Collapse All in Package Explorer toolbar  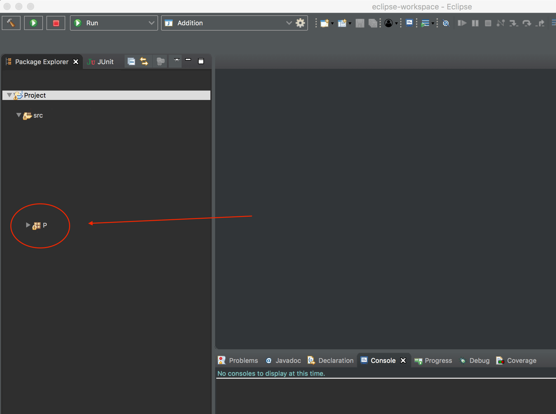click(x=131, y=61)
